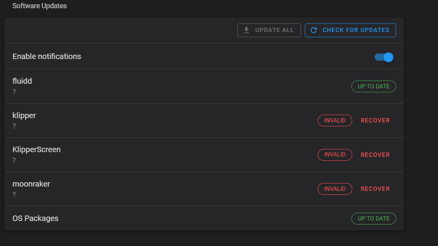Click the UP TO DATE badge for OS Packages
Screen dimensions: 438x246
point(373,218)
